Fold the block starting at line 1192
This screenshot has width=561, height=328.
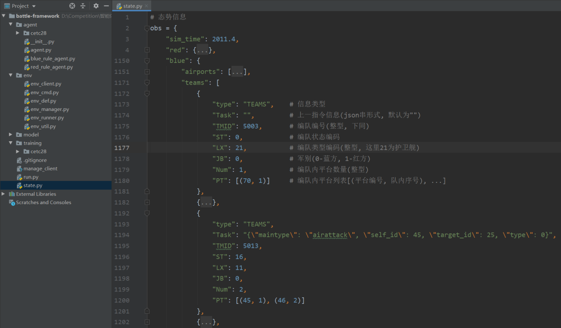147,213
